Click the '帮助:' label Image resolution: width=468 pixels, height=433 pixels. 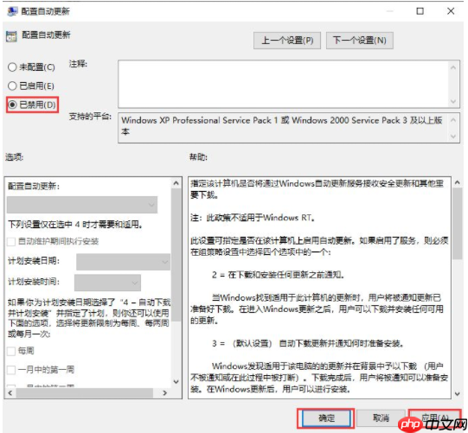click(x=198, y=156)
